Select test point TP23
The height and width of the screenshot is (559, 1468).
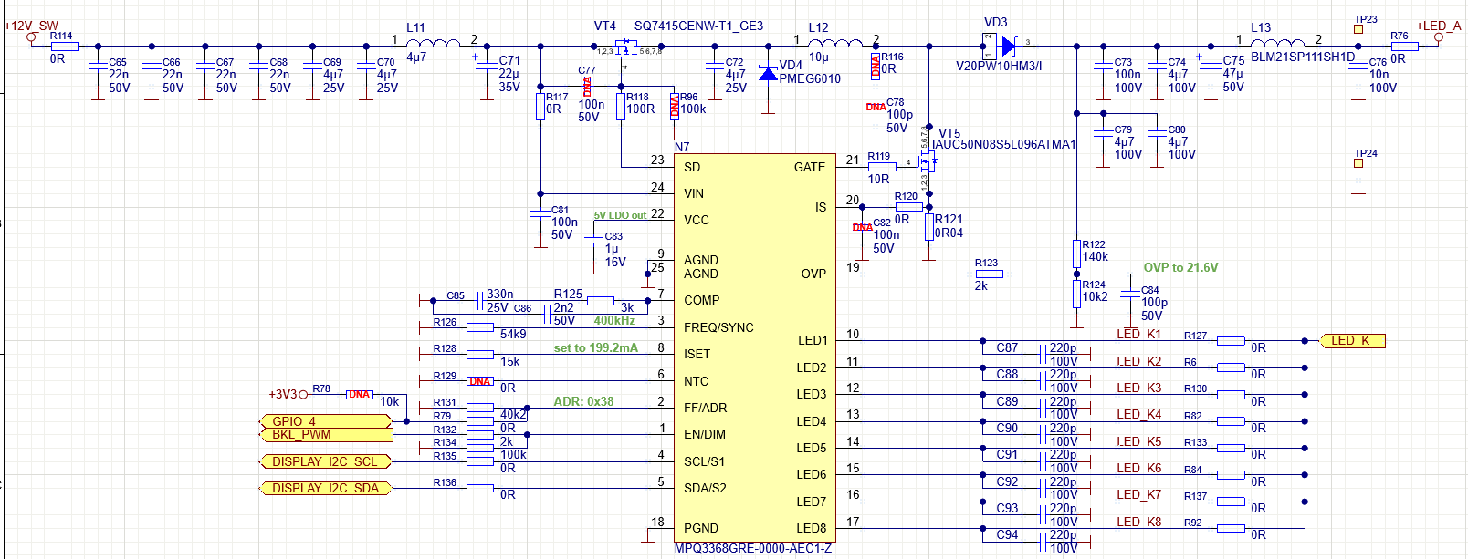1358,29
